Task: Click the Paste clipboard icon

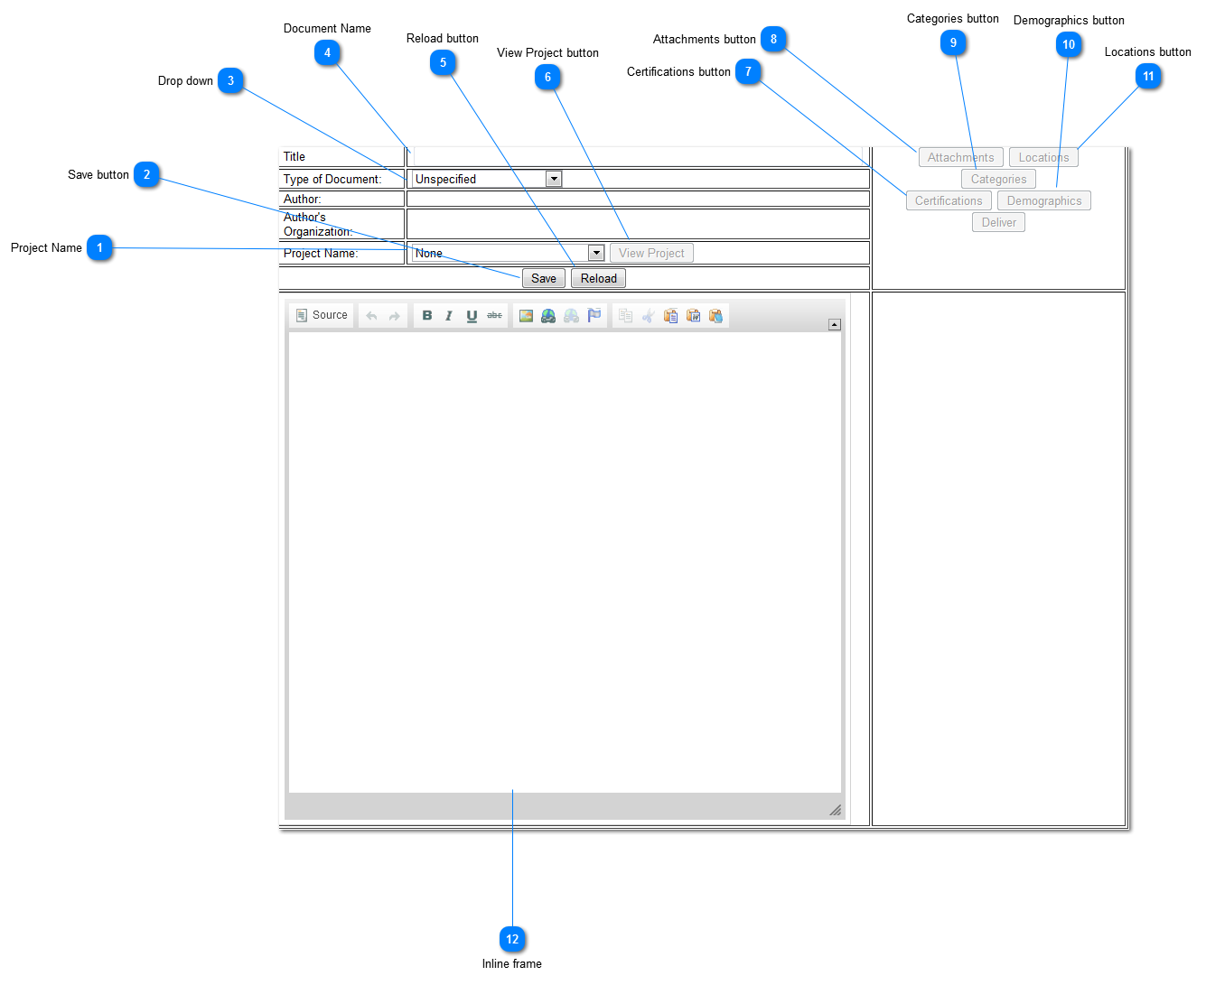Action: coord(670,315)
